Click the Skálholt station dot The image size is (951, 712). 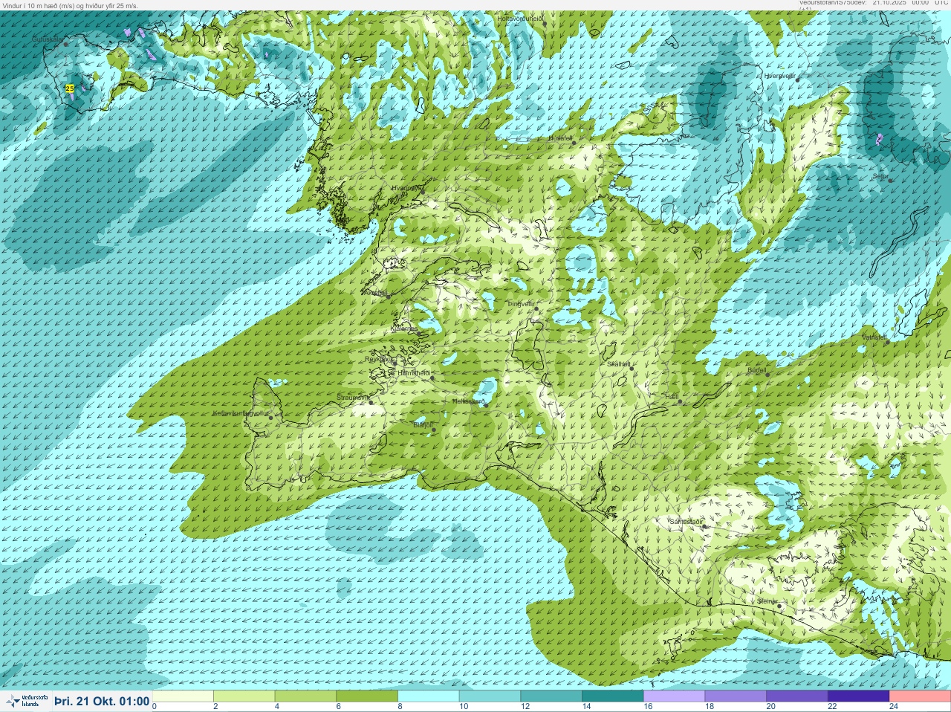click(x=632, y=369)
